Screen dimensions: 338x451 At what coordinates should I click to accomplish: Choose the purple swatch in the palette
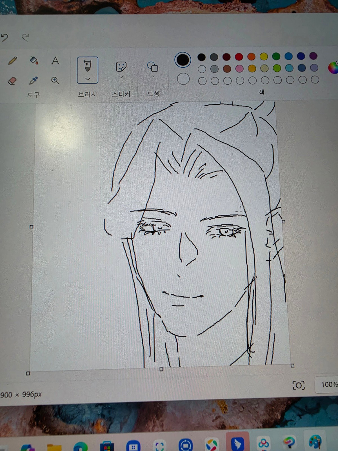pyautogui.click(x=313, y=56)
